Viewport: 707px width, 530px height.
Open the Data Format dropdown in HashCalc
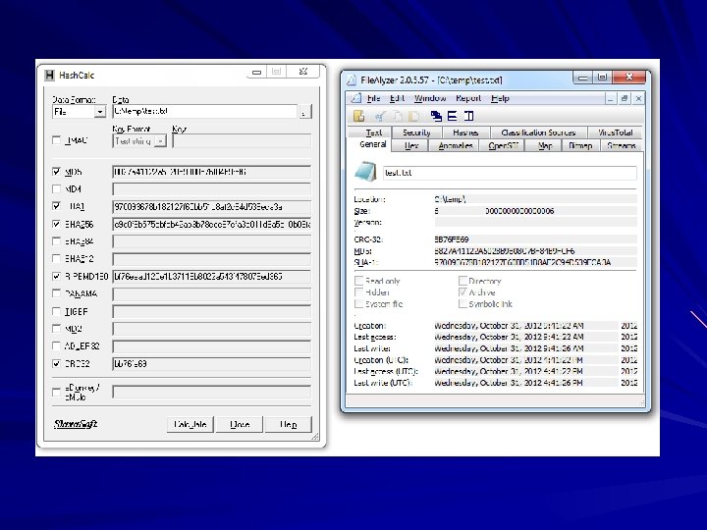100,111
